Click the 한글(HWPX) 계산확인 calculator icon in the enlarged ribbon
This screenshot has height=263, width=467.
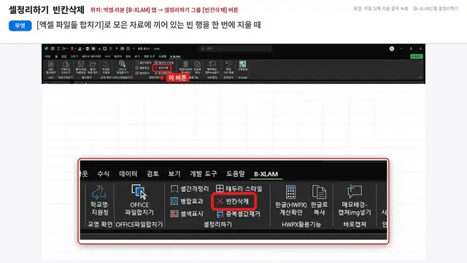click(x=290, y=191)
